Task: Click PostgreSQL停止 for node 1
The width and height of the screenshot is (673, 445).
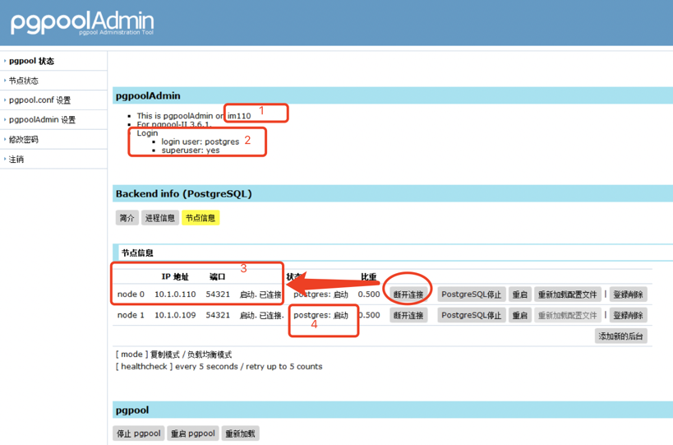Action: (x=472, y=315)
